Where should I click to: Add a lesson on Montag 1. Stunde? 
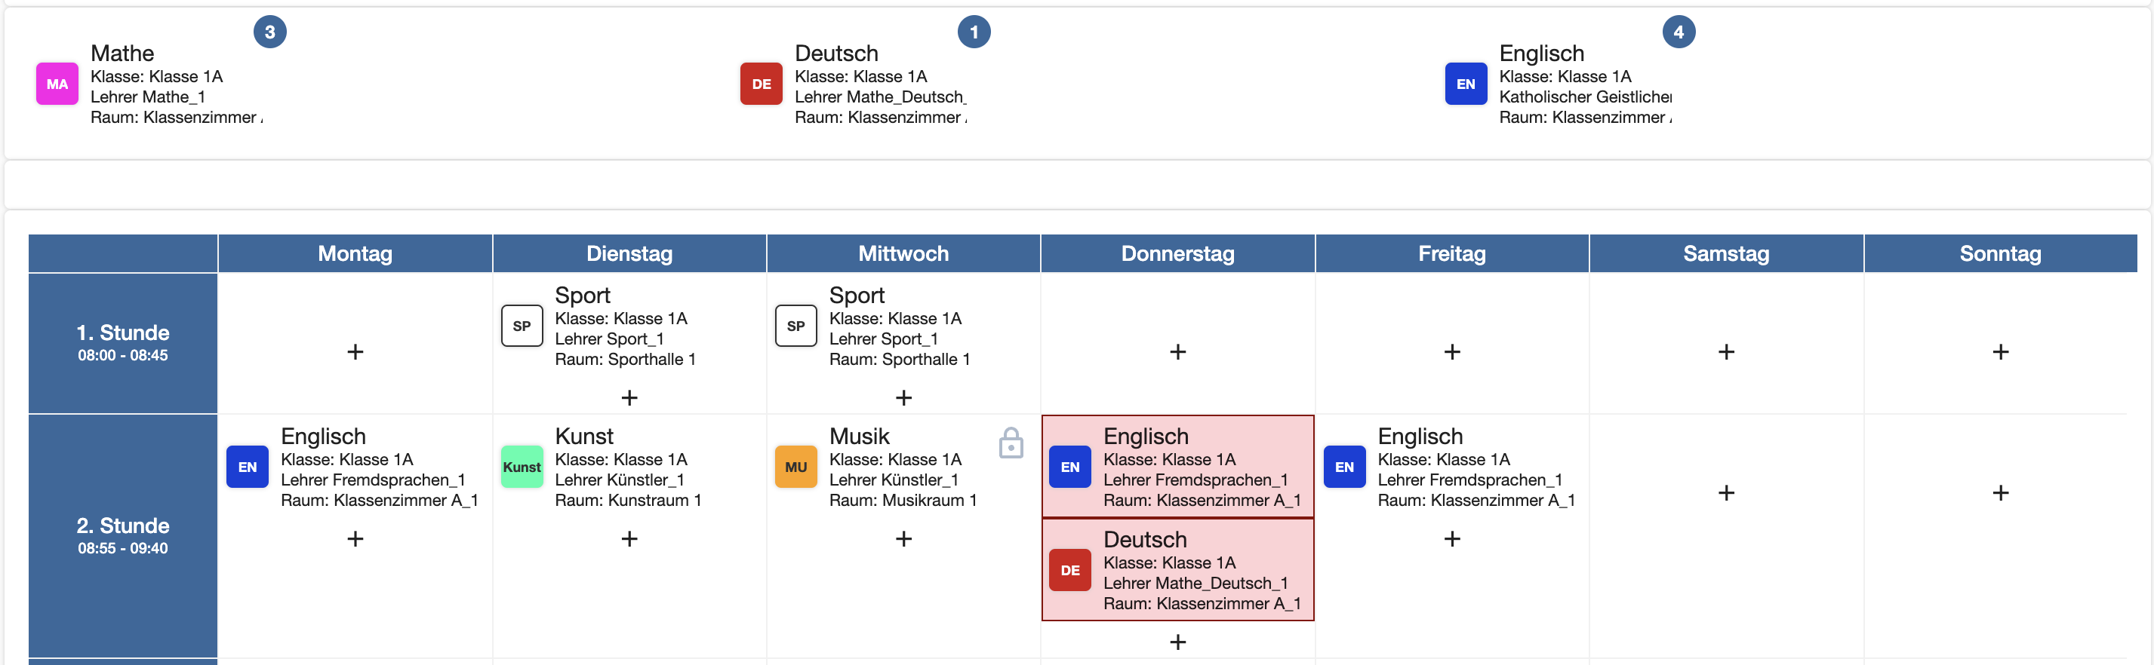point(355,351)
